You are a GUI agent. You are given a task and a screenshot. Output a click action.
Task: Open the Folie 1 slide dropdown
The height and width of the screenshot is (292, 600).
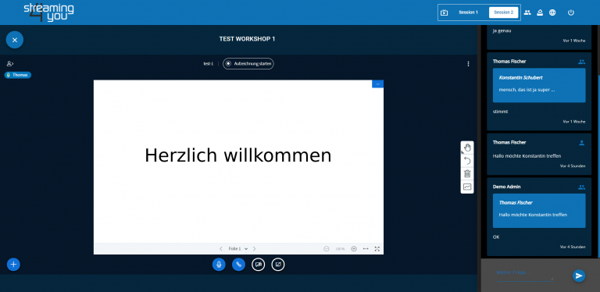click(x=238, y=249)
